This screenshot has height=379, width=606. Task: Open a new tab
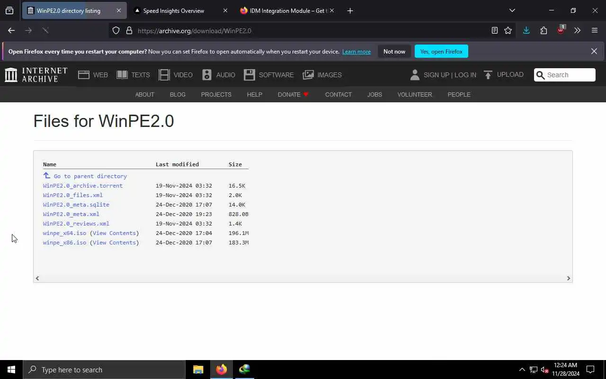pos(350,10)
